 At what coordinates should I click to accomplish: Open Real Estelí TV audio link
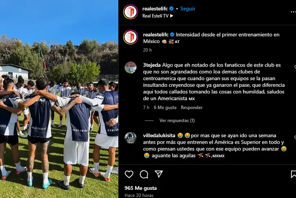click(x=158, y=16)
